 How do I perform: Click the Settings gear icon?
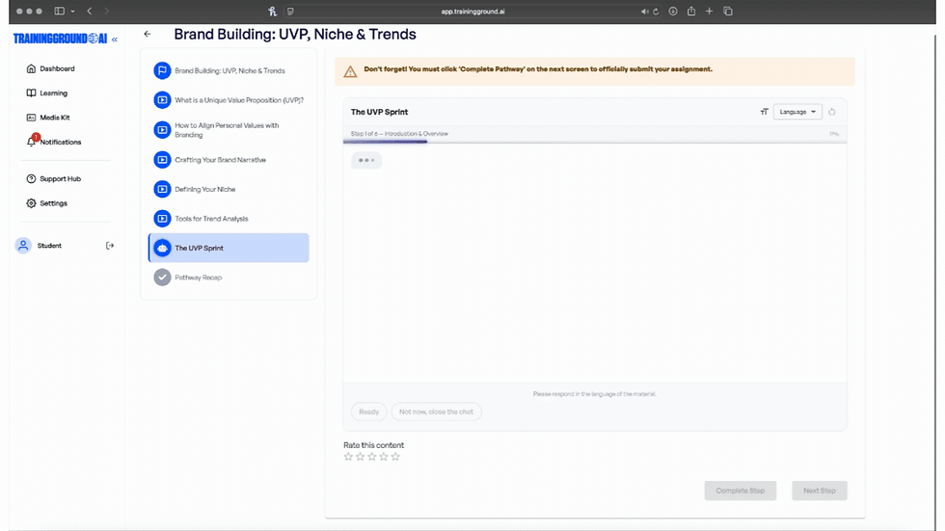(31, 203)
